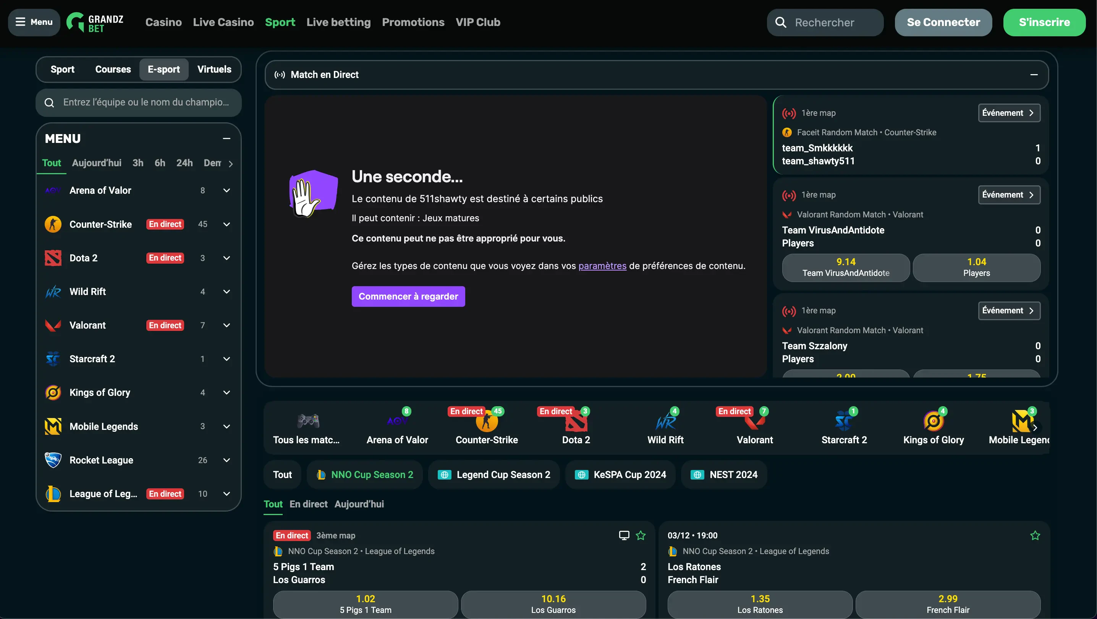
Task: Open Événement for team_Smkkkkkk match
Action: tap(1009, 113)
